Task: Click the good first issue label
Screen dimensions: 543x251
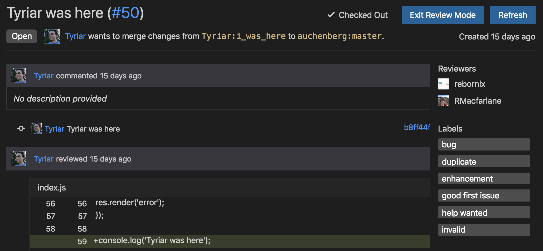Action: (x=484, y=195)
